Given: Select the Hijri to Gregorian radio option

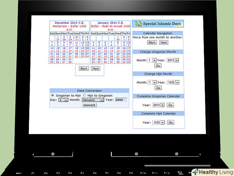Looking at the screenshot, I should pos(85,95).
